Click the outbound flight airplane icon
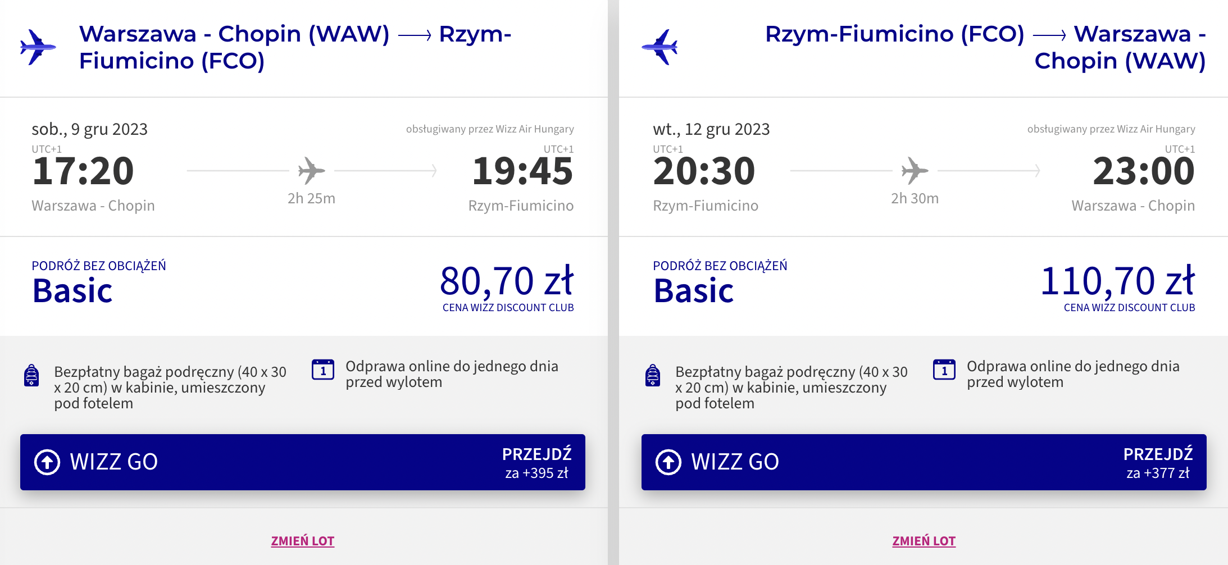 tap(38, 47)
